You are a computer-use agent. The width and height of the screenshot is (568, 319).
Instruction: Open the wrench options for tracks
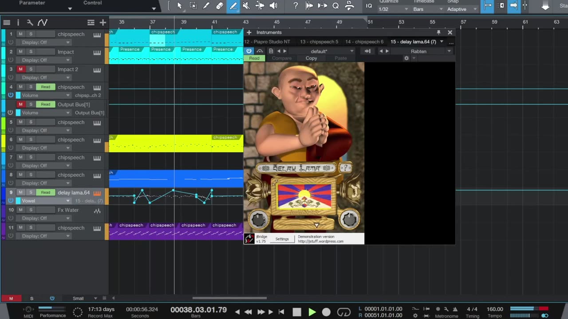coord(30,23)
